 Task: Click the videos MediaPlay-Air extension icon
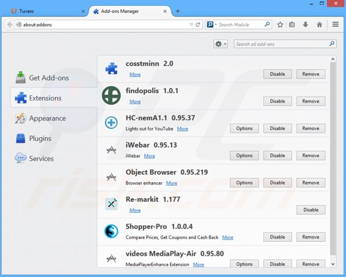point(111,258)
